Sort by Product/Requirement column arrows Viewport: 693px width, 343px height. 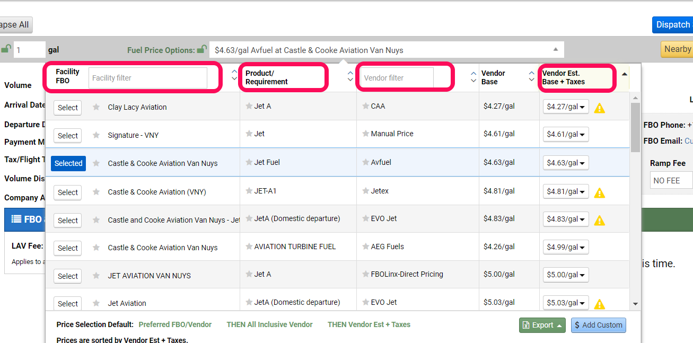point(350,76)
